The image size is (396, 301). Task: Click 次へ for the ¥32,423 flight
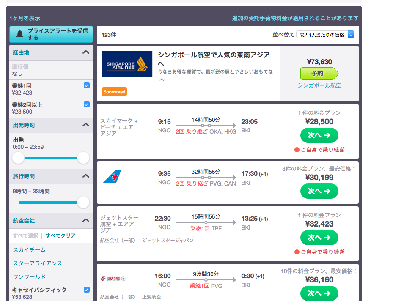pyautogui.click(x=319, y=238)
